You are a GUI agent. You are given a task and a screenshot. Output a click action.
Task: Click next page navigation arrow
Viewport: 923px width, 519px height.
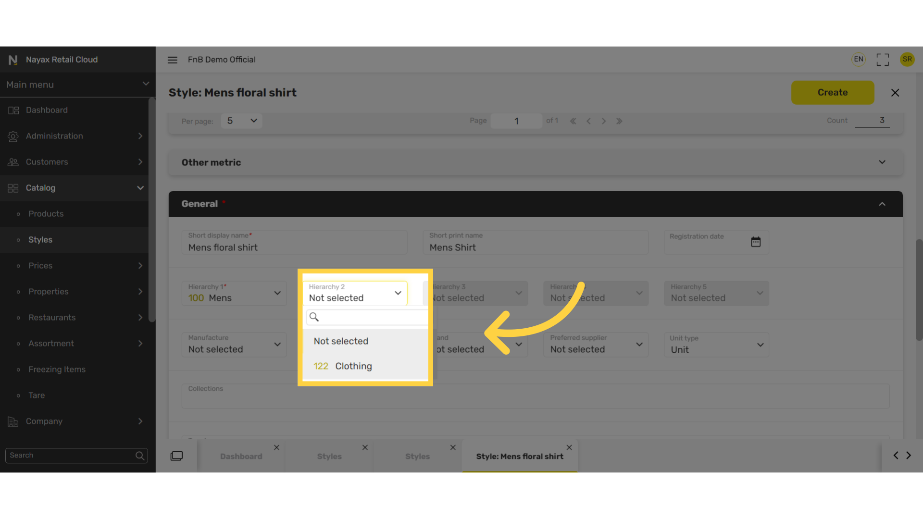coord(603,121)
